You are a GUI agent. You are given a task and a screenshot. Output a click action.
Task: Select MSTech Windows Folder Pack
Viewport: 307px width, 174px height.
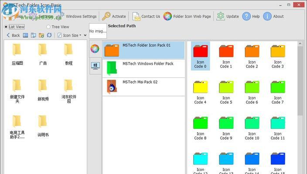(x=143, y=69)
